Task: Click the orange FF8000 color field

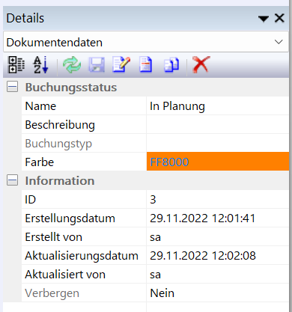Action: (x=218, y=162)
